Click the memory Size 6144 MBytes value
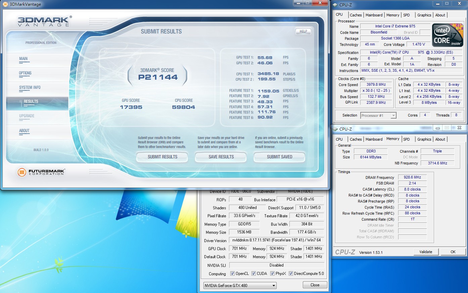Screen dimensions: 468x293 pos(371,157)
